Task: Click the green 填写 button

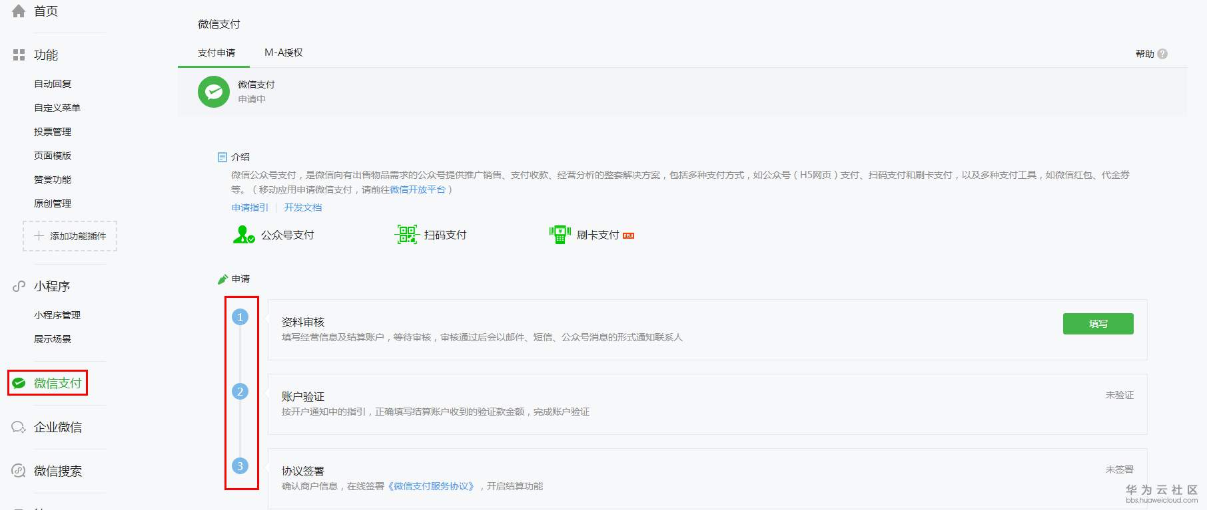Action: 1098,324
